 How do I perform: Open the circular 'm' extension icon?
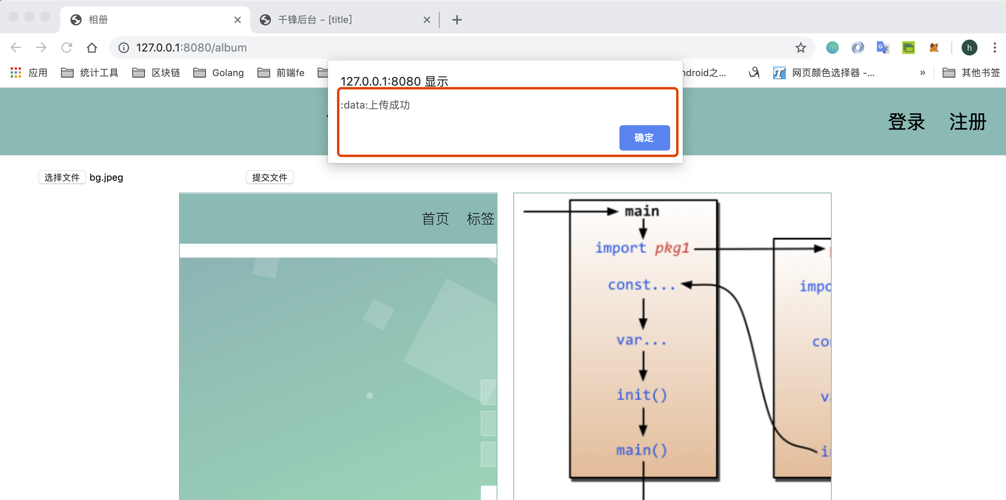pos(832,47)
